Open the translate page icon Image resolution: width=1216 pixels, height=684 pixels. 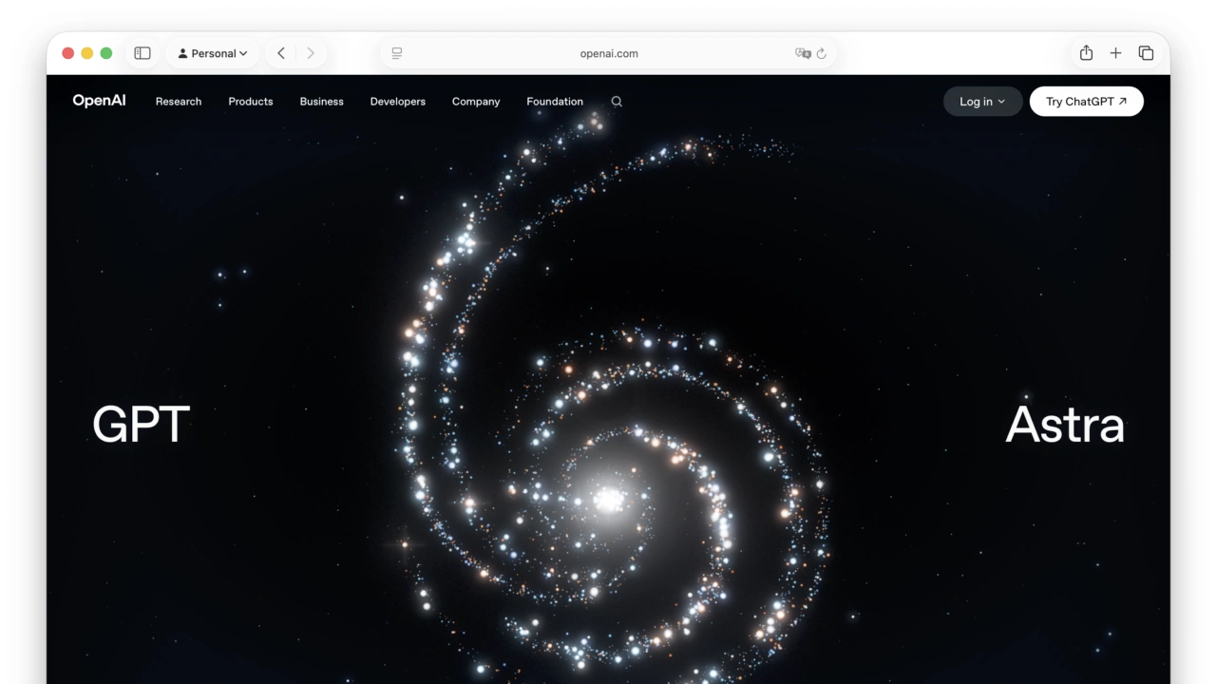[x=803, y=53]
